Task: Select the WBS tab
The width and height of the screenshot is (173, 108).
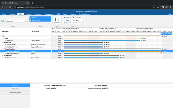Action: (20, 14)
